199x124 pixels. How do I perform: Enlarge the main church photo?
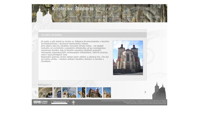128,58
